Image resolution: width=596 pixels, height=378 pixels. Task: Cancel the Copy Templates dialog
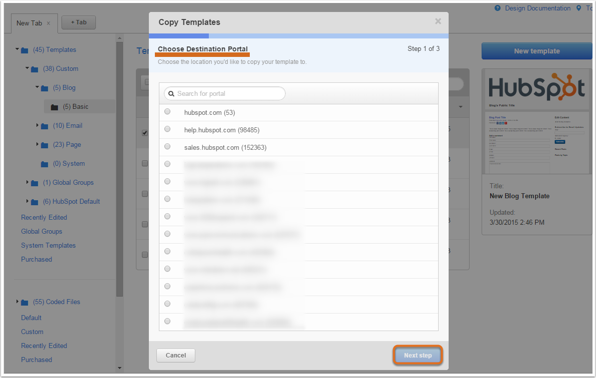[x=176, y=355]
